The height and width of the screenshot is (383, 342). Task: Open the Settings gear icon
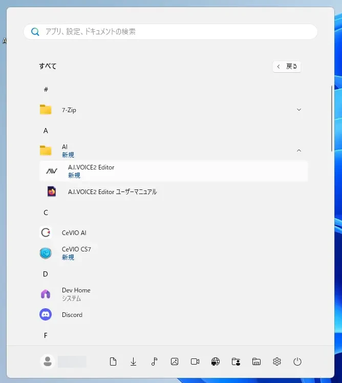pyautogui.click(x=277, y=361)
